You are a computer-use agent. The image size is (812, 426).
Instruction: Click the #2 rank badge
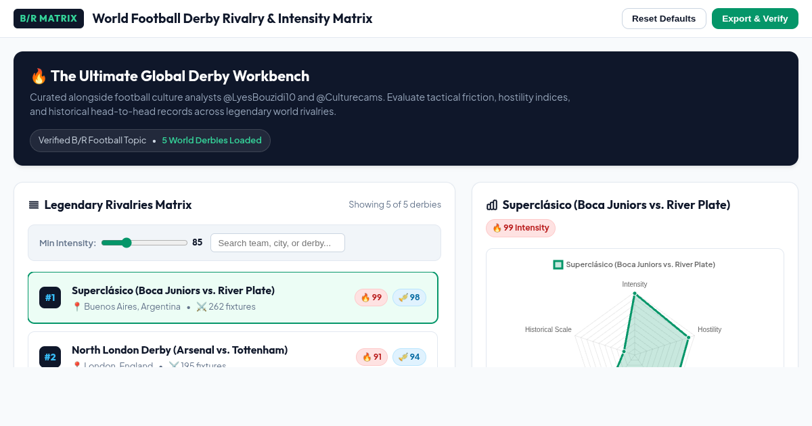click(50, 356)
